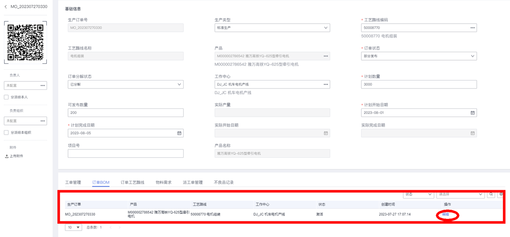The image size is (510, 237).
Task: Click the 产品名称 field showing 雅万高铁YQ-625型牵引电机
Action: [272, 154]
